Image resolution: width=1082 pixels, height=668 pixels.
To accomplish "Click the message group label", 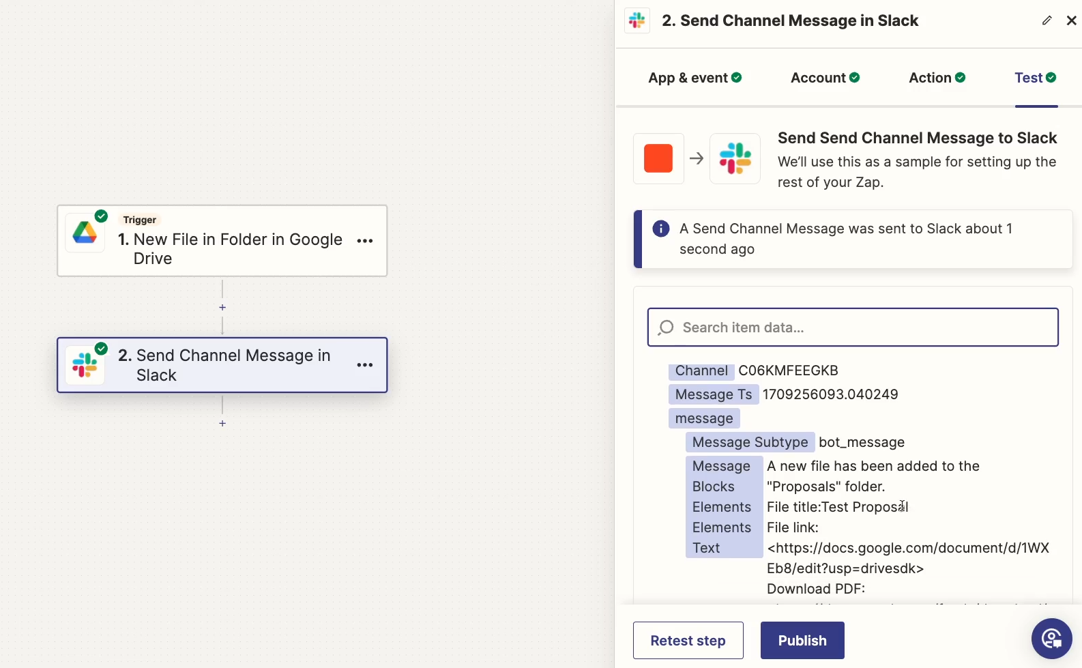I will click(x=704, y=418).
